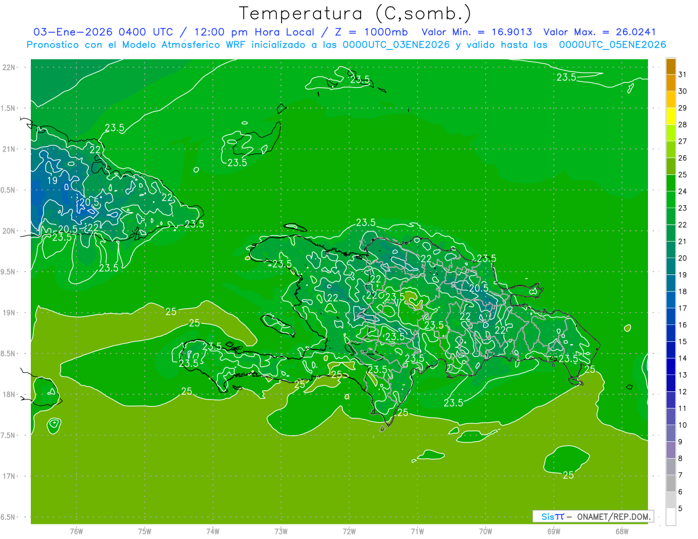This screenshot has width=698, height=539.
Task: Click the '21N' latitude axis label
Action: click(9, 149)
